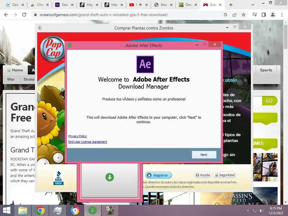The image size is (288, 216).
Task: Open the tab search dropdown arrow
Action: point(253,5)
